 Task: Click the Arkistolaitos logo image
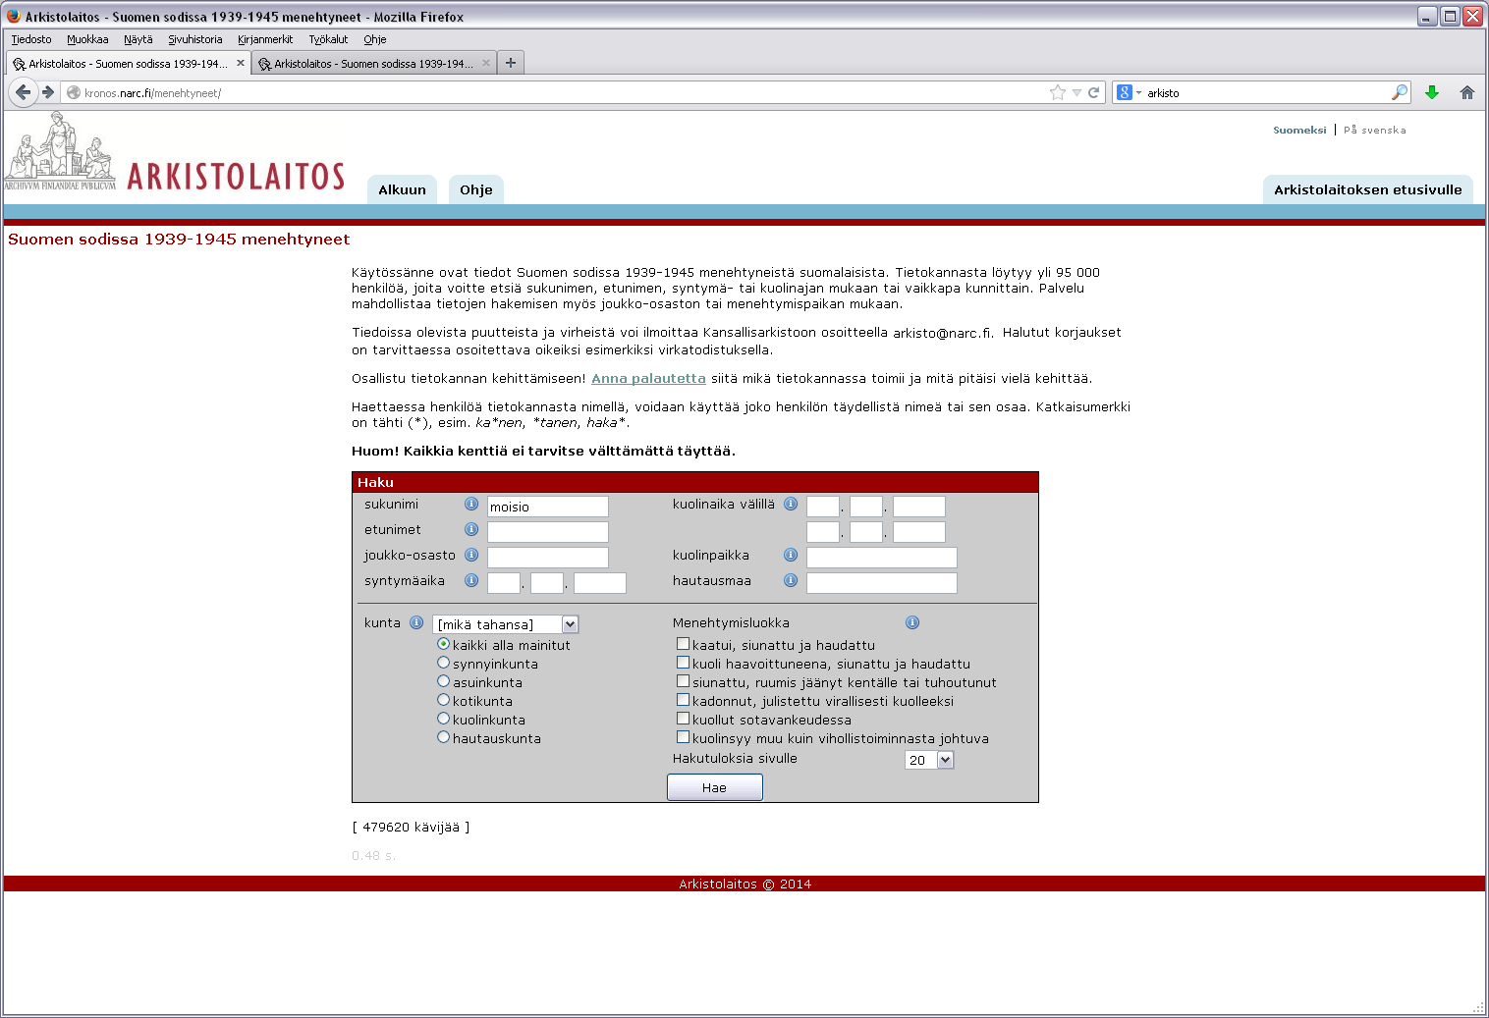(x=175, y=152)
